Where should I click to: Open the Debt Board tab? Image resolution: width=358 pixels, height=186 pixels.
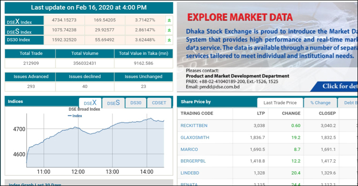(347, 103)
